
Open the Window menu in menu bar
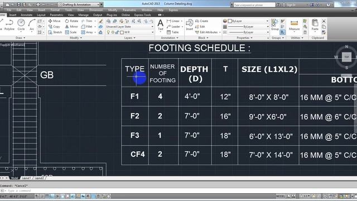pos(147,10)
